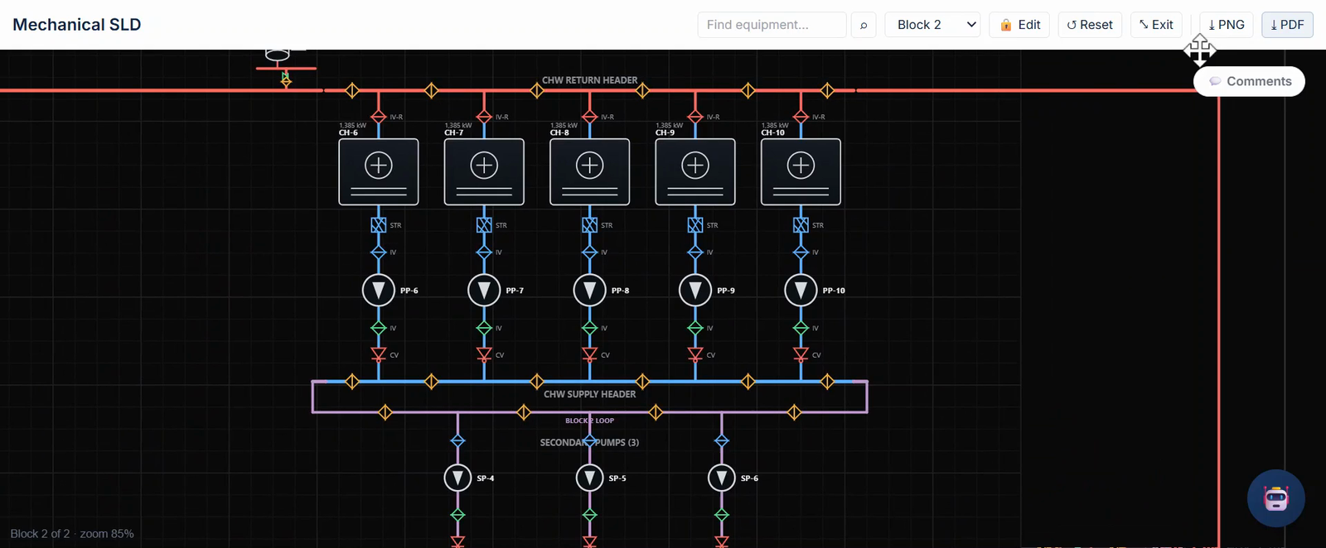Click the IV-R valve above CH-9
The height and width of the screenshot is (548, 1326).
(695, 117)
